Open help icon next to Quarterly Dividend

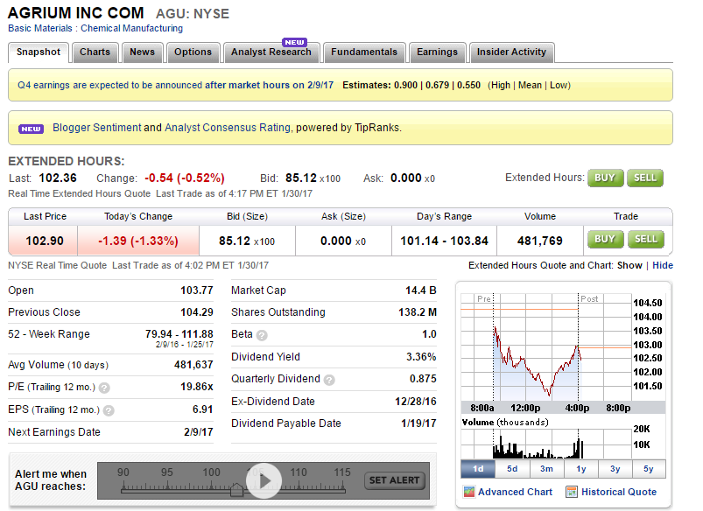[329, 380]
